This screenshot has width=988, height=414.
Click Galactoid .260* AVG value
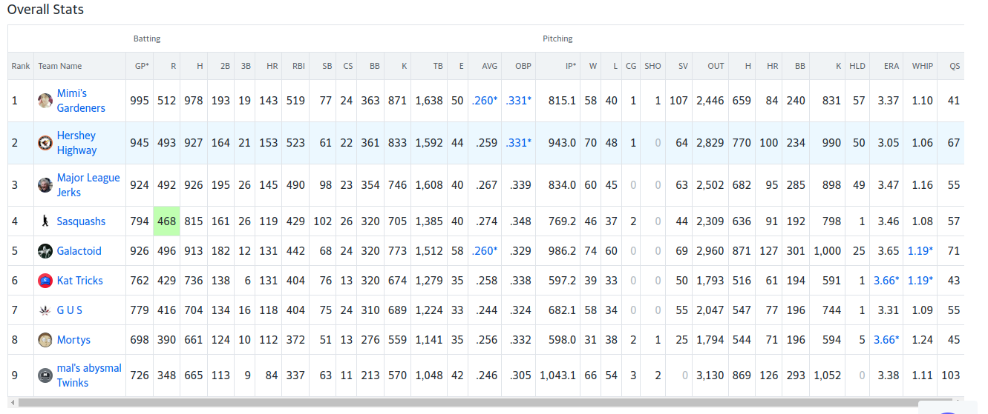tap(485, 251)
